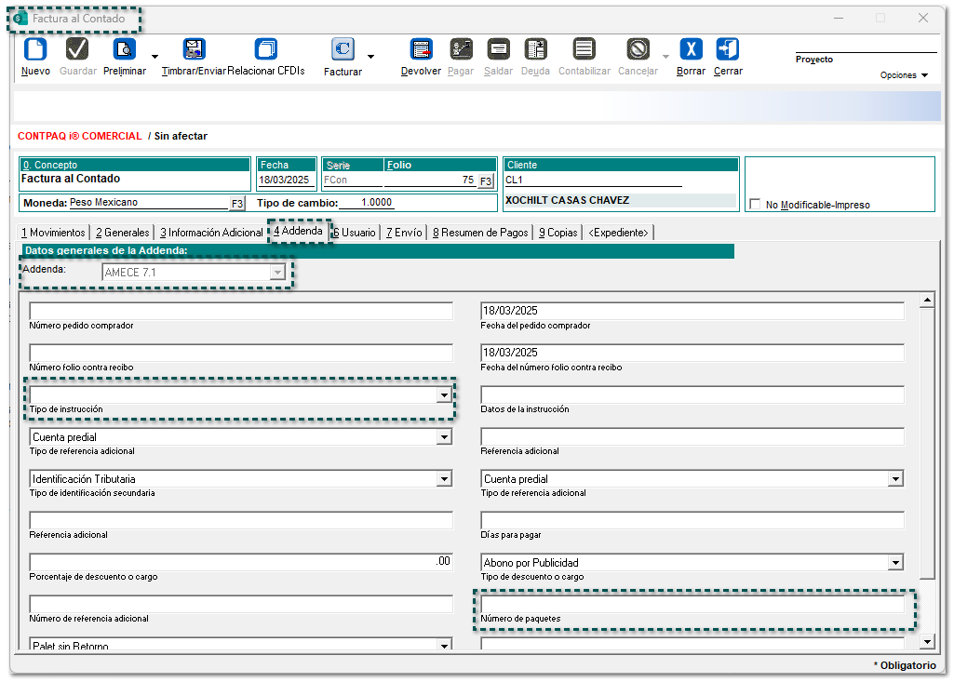Image resolution: width=954 pixels, height=682 pixels.
Task: Open the Tipo de descuento o cargo dropdown
Action: pyautogui.click(x=895, y=563)
